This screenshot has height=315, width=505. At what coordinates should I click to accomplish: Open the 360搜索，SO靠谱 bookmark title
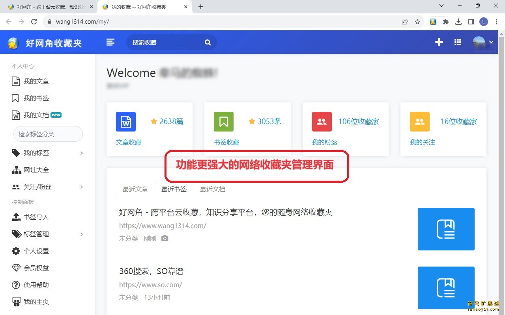coord(151,271)
